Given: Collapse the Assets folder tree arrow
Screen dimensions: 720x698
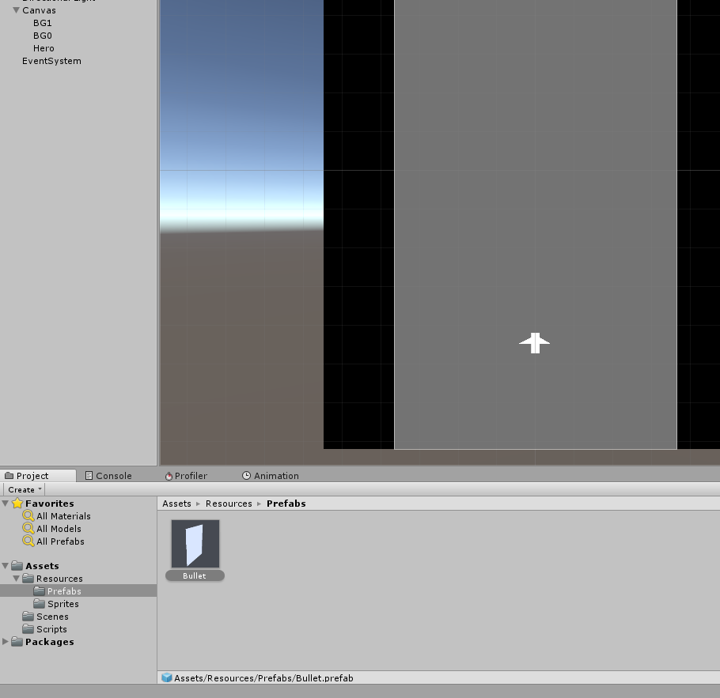Looking at the screenshot, I should pyautogui.click(x=6, y=566).
